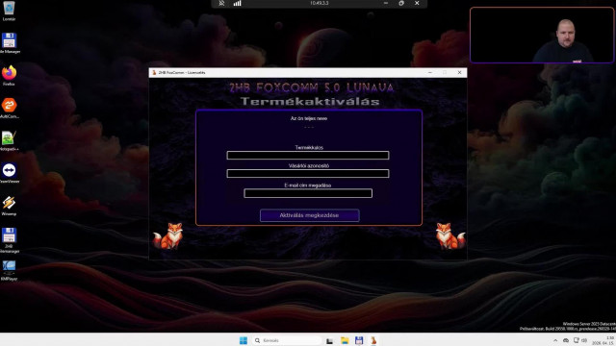Open the 2HB filemanager desktop icon
Image resolution: width=616 pixels, height=346 pixels.
[9, 239]
